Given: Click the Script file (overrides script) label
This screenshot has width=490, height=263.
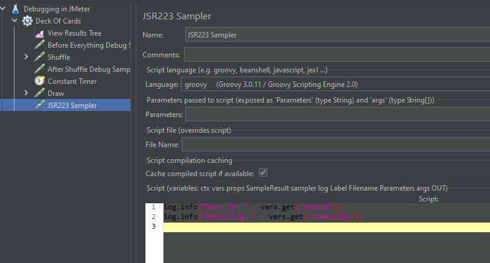Looking at the screenshot, I should [x=189, y=130].
